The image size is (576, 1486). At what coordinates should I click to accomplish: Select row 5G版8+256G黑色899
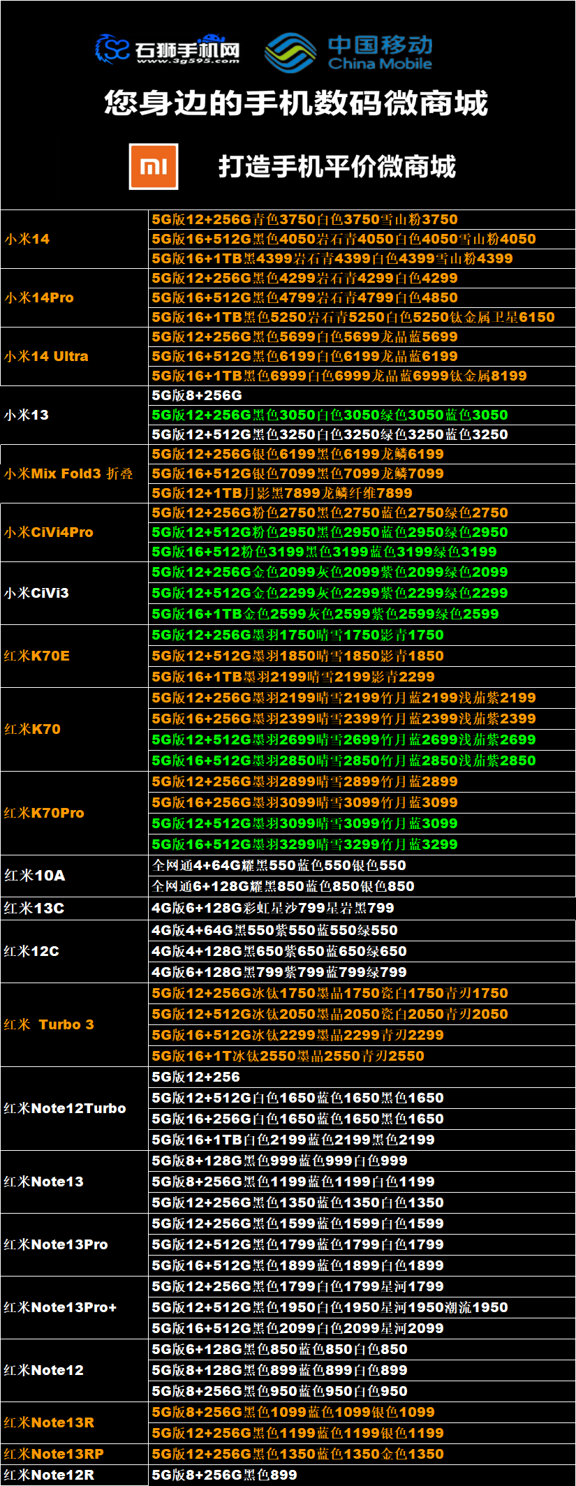362,1475
